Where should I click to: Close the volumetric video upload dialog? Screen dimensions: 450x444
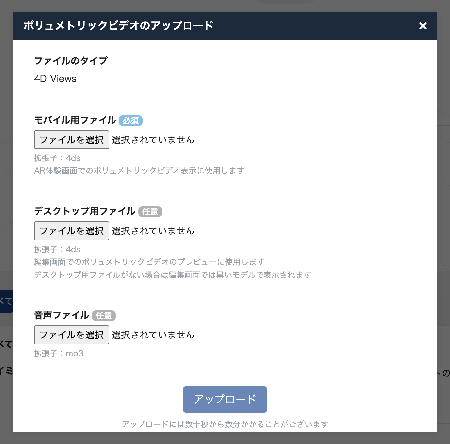pyautogui.click(x=423, y=26)
